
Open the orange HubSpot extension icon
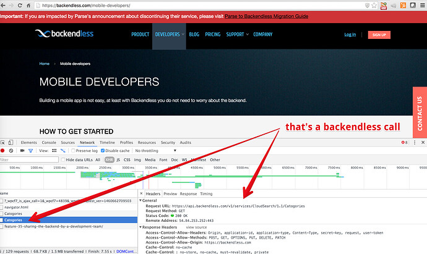pyautogui.click(x=403, y=5)
